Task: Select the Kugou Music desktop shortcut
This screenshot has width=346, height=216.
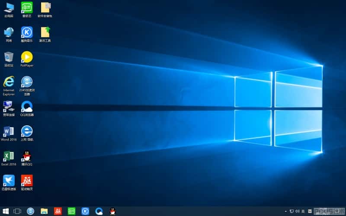Action: pyautogui.click(x=27, y=35)
